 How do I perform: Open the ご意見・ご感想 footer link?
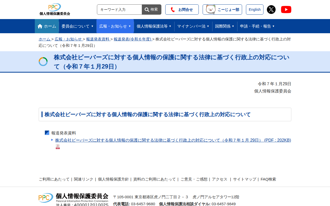pyautogui.click(x=194, y=179)
